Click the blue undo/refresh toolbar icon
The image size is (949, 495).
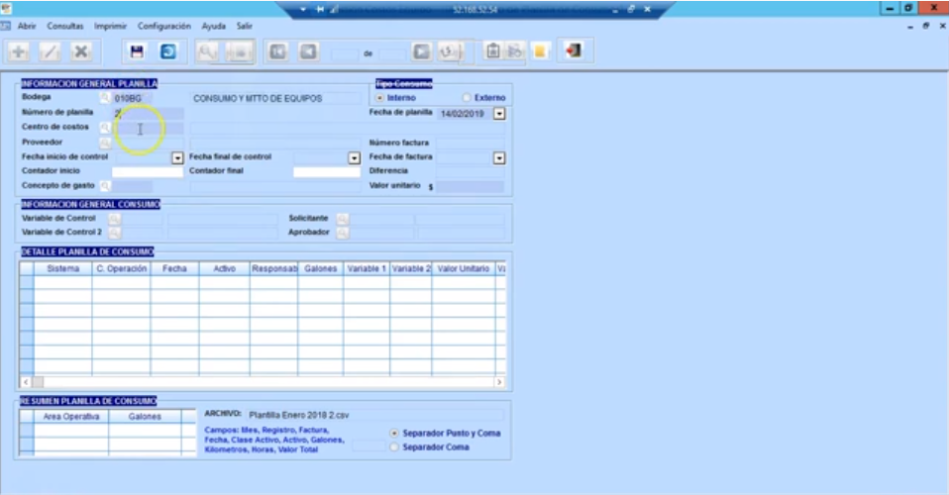pyautogui.click(x=168, y=52)
